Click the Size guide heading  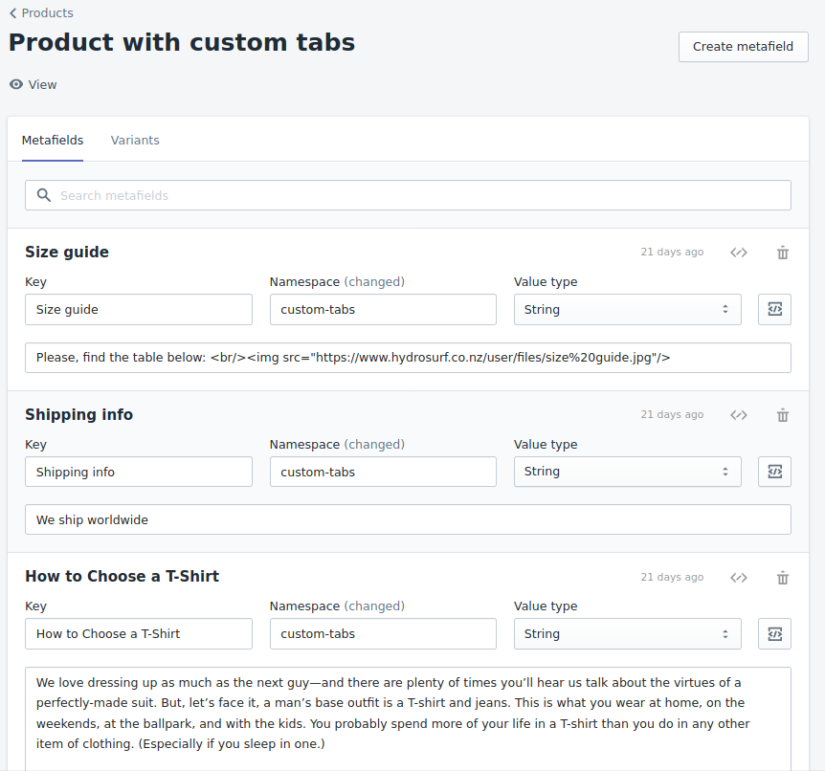pyautogui.click(x=67, y=252)
